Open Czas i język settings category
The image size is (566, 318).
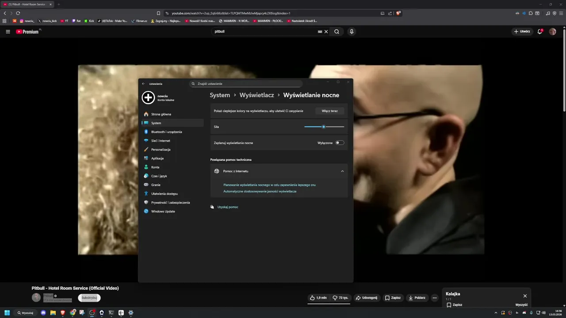pyautogui.click(x=173, y=176)
